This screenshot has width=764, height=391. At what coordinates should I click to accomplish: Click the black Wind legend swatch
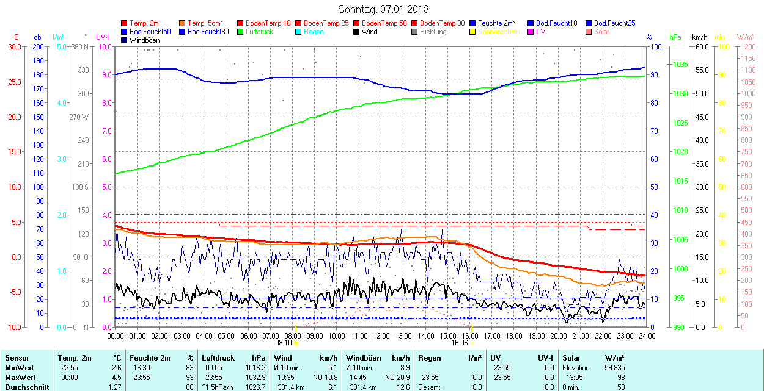(356, 31)
